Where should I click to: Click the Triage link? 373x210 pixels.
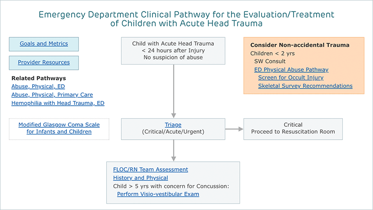[173, 125]
